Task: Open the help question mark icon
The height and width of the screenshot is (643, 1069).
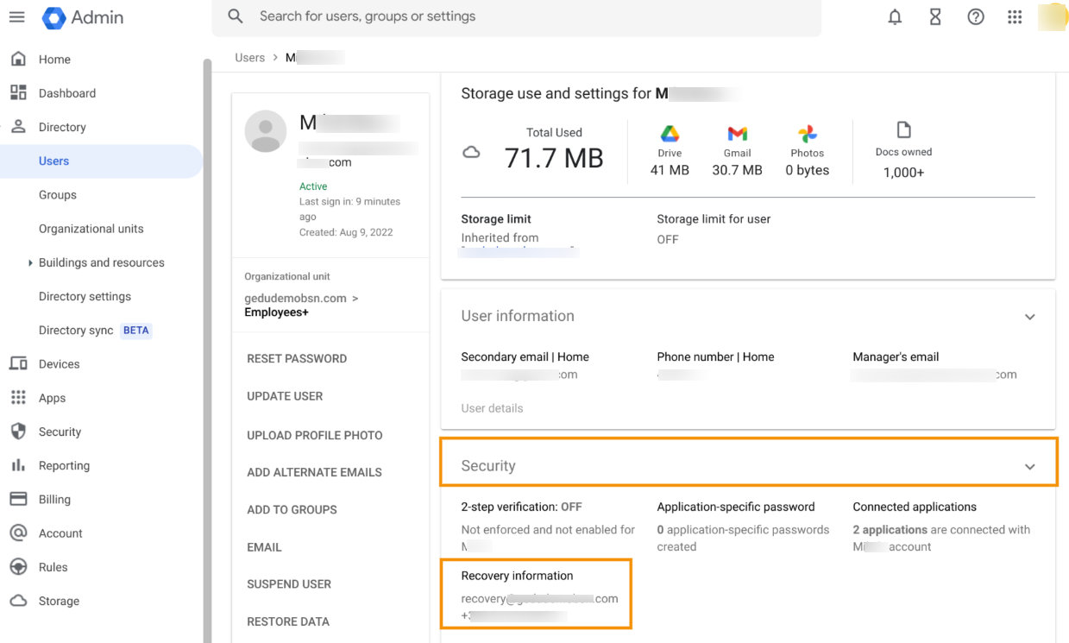Action: pos(975,16)
